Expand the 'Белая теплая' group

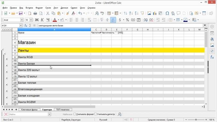(7, 85)
